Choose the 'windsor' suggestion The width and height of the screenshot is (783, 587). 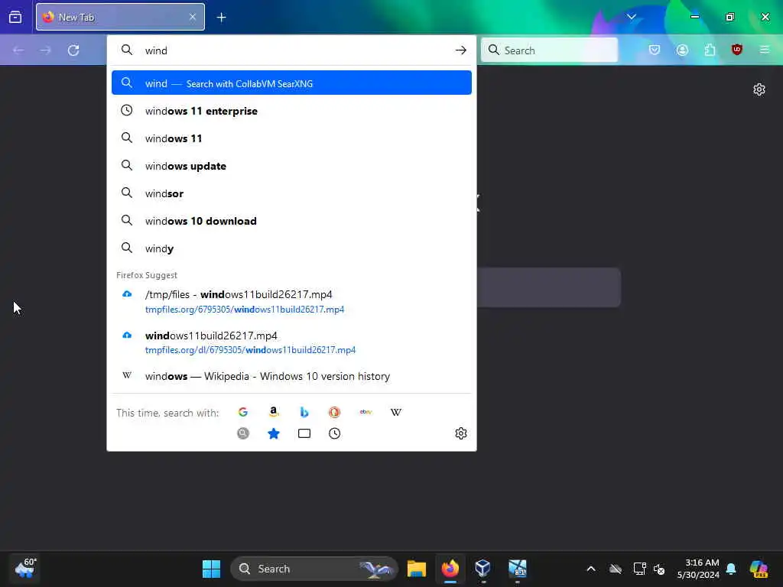[291, 193]
